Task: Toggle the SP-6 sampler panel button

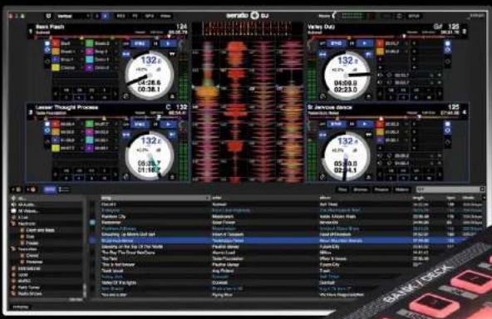Action: point(149,16)
